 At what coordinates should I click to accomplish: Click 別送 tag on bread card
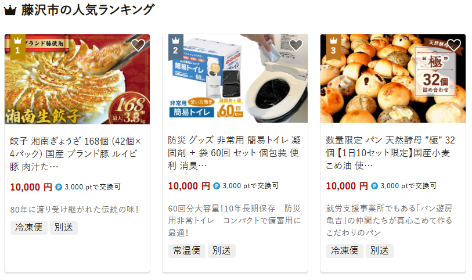379,250
